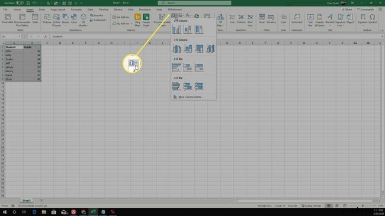
Task: Expand the My Add-ins dropdown
Action: [123, 24]
